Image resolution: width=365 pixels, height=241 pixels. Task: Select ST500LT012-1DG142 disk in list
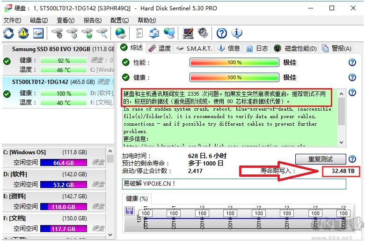click(58, 92)
